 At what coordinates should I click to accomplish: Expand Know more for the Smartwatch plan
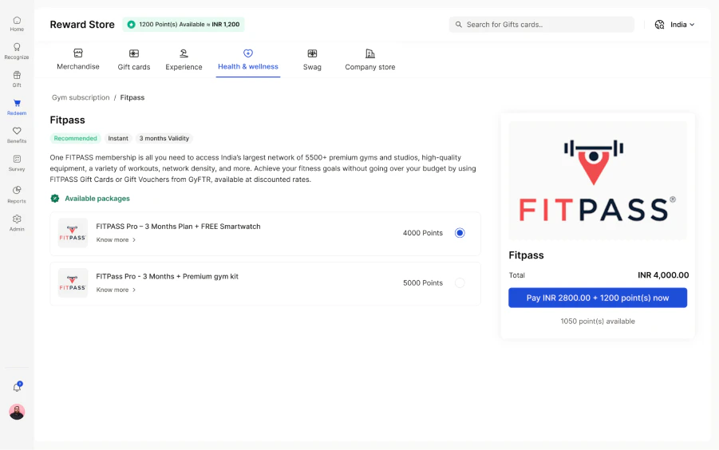pos(116,239)
